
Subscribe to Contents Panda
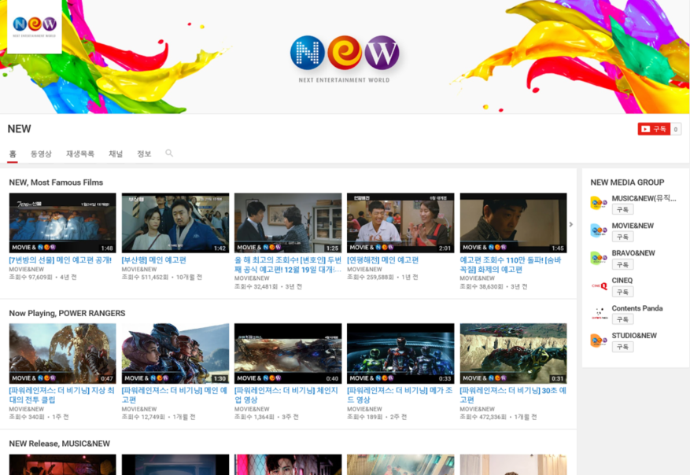point(622,319)
